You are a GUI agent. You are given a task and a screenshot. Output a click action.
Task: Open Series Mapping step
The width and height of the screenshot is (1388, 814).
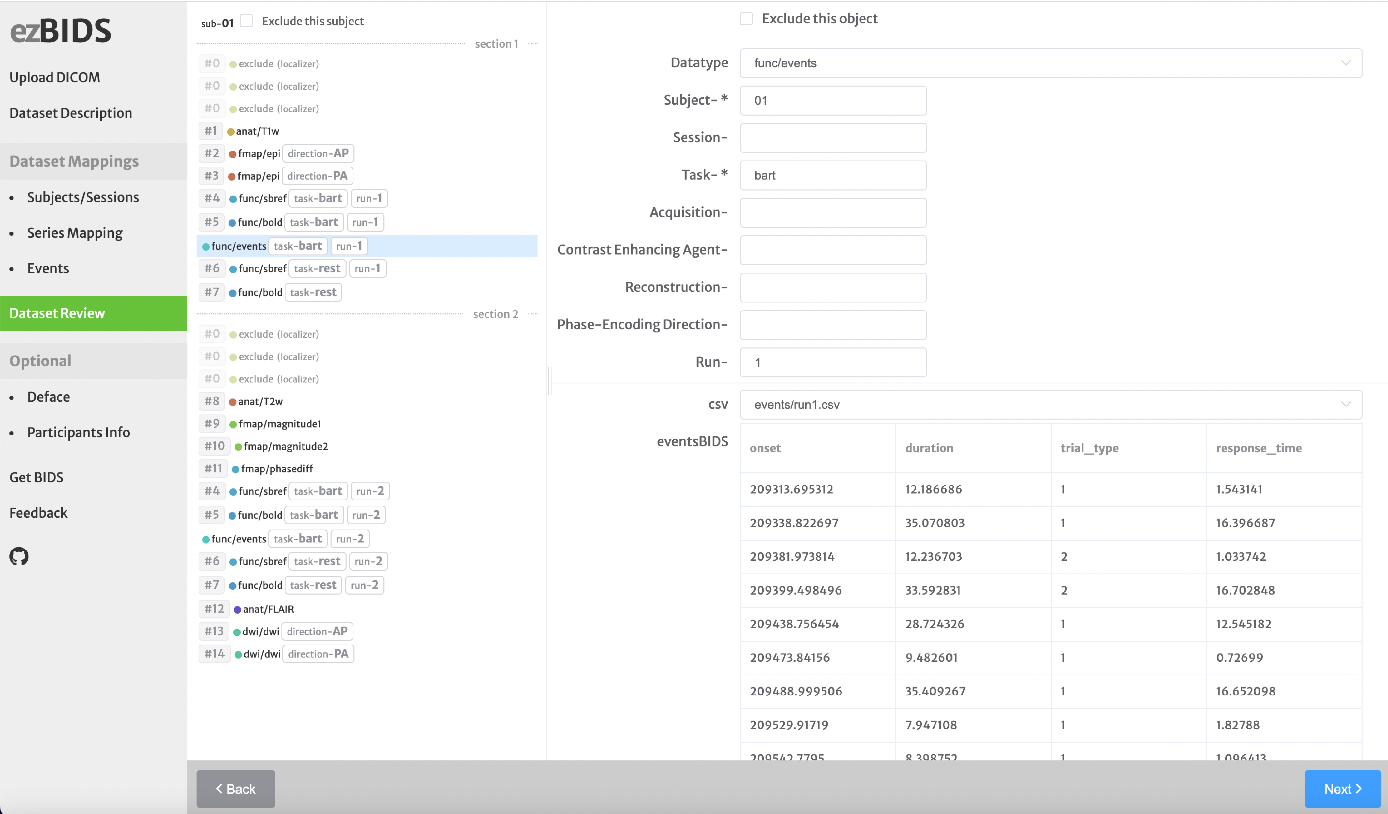click(x=75, y=233)
